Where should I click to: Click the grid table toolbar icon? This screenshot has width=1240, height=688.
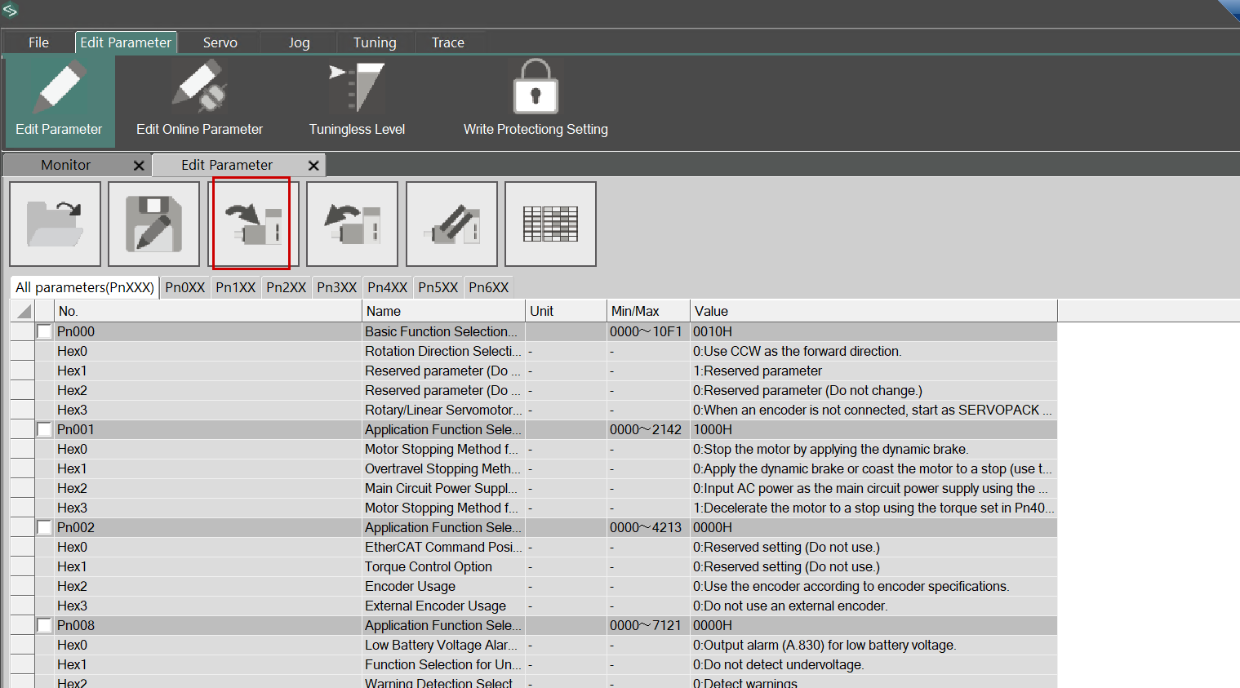(550, 224)
